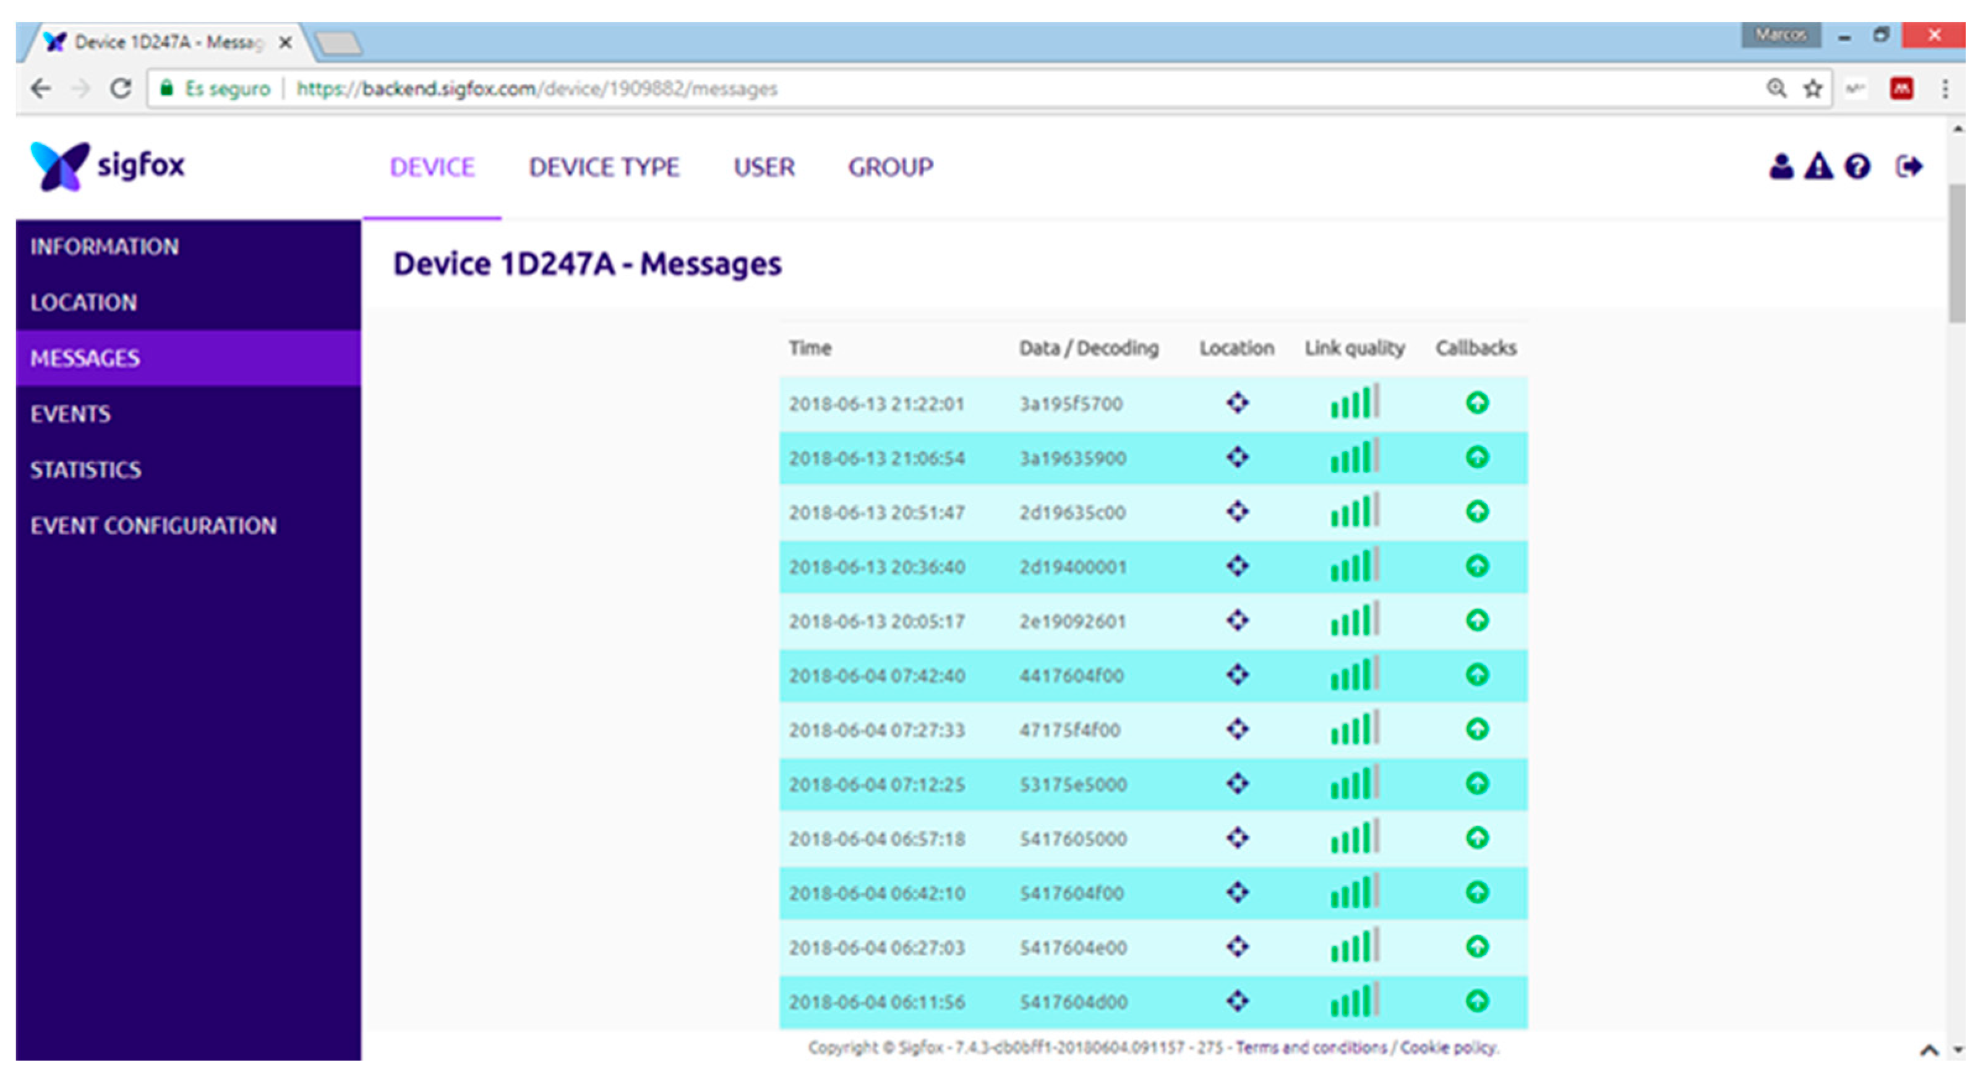Go to LOCATION sidebar item
The width and height of the screenshot is (1983, 1081).
pyautogui.click(x=83, y=302)
